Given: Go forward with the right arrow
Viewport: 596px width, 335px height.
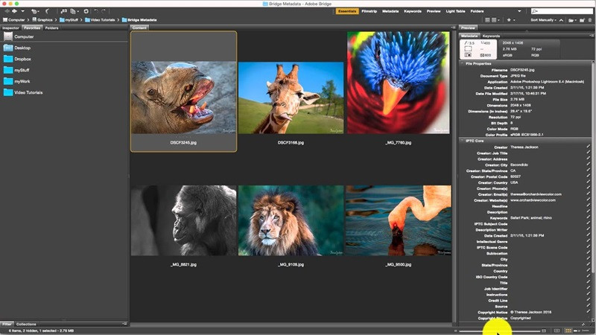Looking at the screenshot, I should click(x=14, y=11).
